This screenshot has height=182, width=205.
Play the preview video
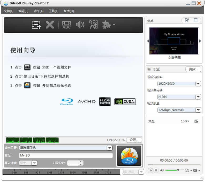pyautogui.click(x=151, y=170)
